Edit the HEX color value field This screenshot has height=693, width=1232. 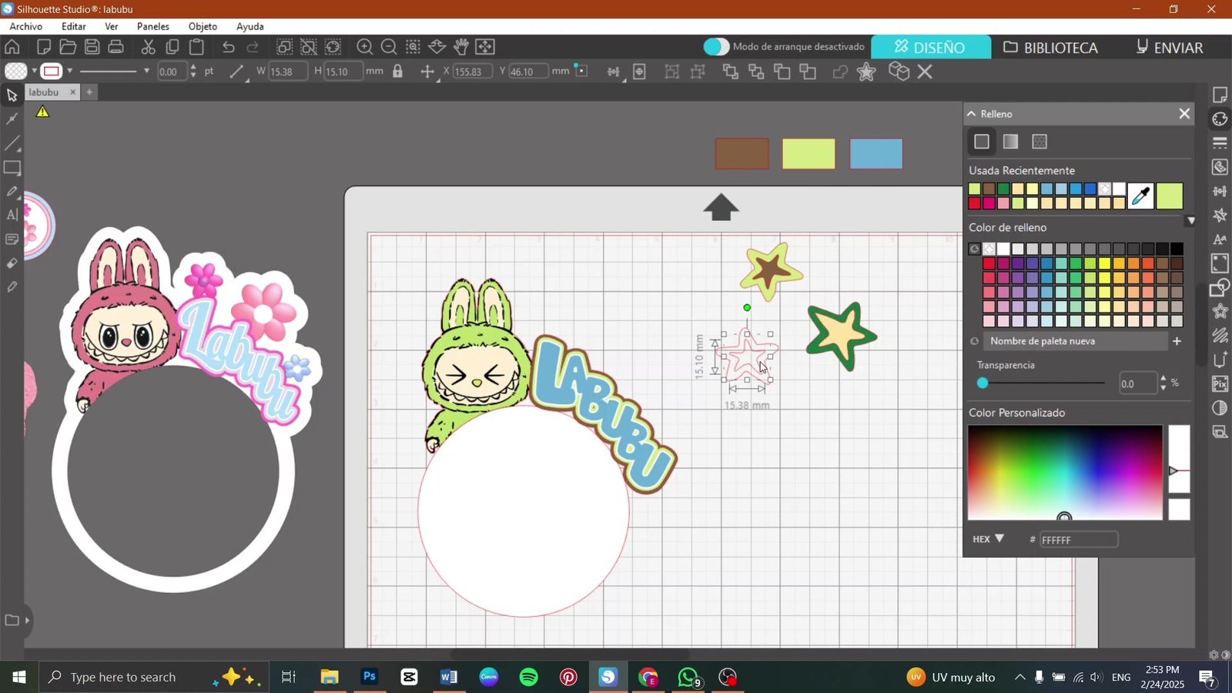pos(1079,540)
